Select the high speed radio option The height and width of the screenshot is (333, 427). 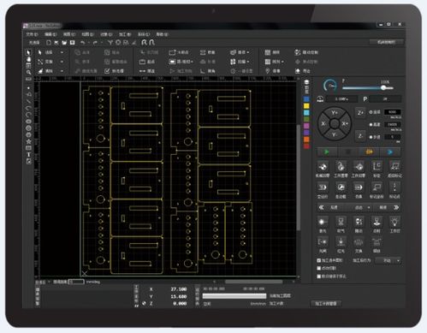(371, 124)
